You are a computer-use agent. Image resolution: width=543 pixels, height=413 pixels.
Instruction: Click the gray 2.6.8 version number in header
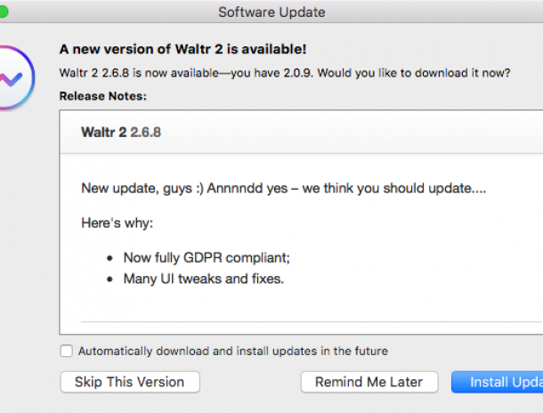point(145,133)
